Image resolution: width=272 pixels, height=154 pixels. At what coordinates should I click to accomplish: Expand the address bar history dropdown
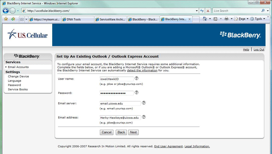click(x=197, y=11)
